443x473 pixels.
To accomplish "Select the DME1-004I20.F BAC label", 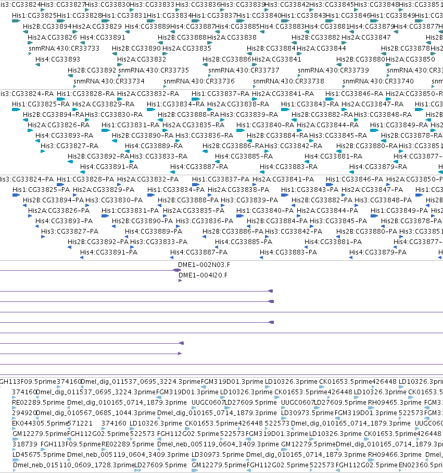I will [x=203, y=275].
